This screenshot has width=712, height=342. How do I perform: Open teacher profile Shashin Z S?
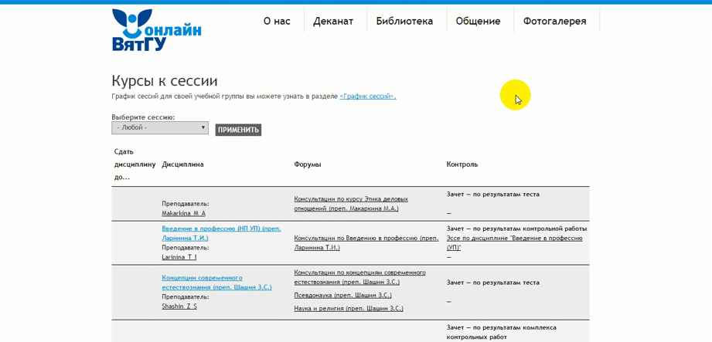(x=179, y=306)
